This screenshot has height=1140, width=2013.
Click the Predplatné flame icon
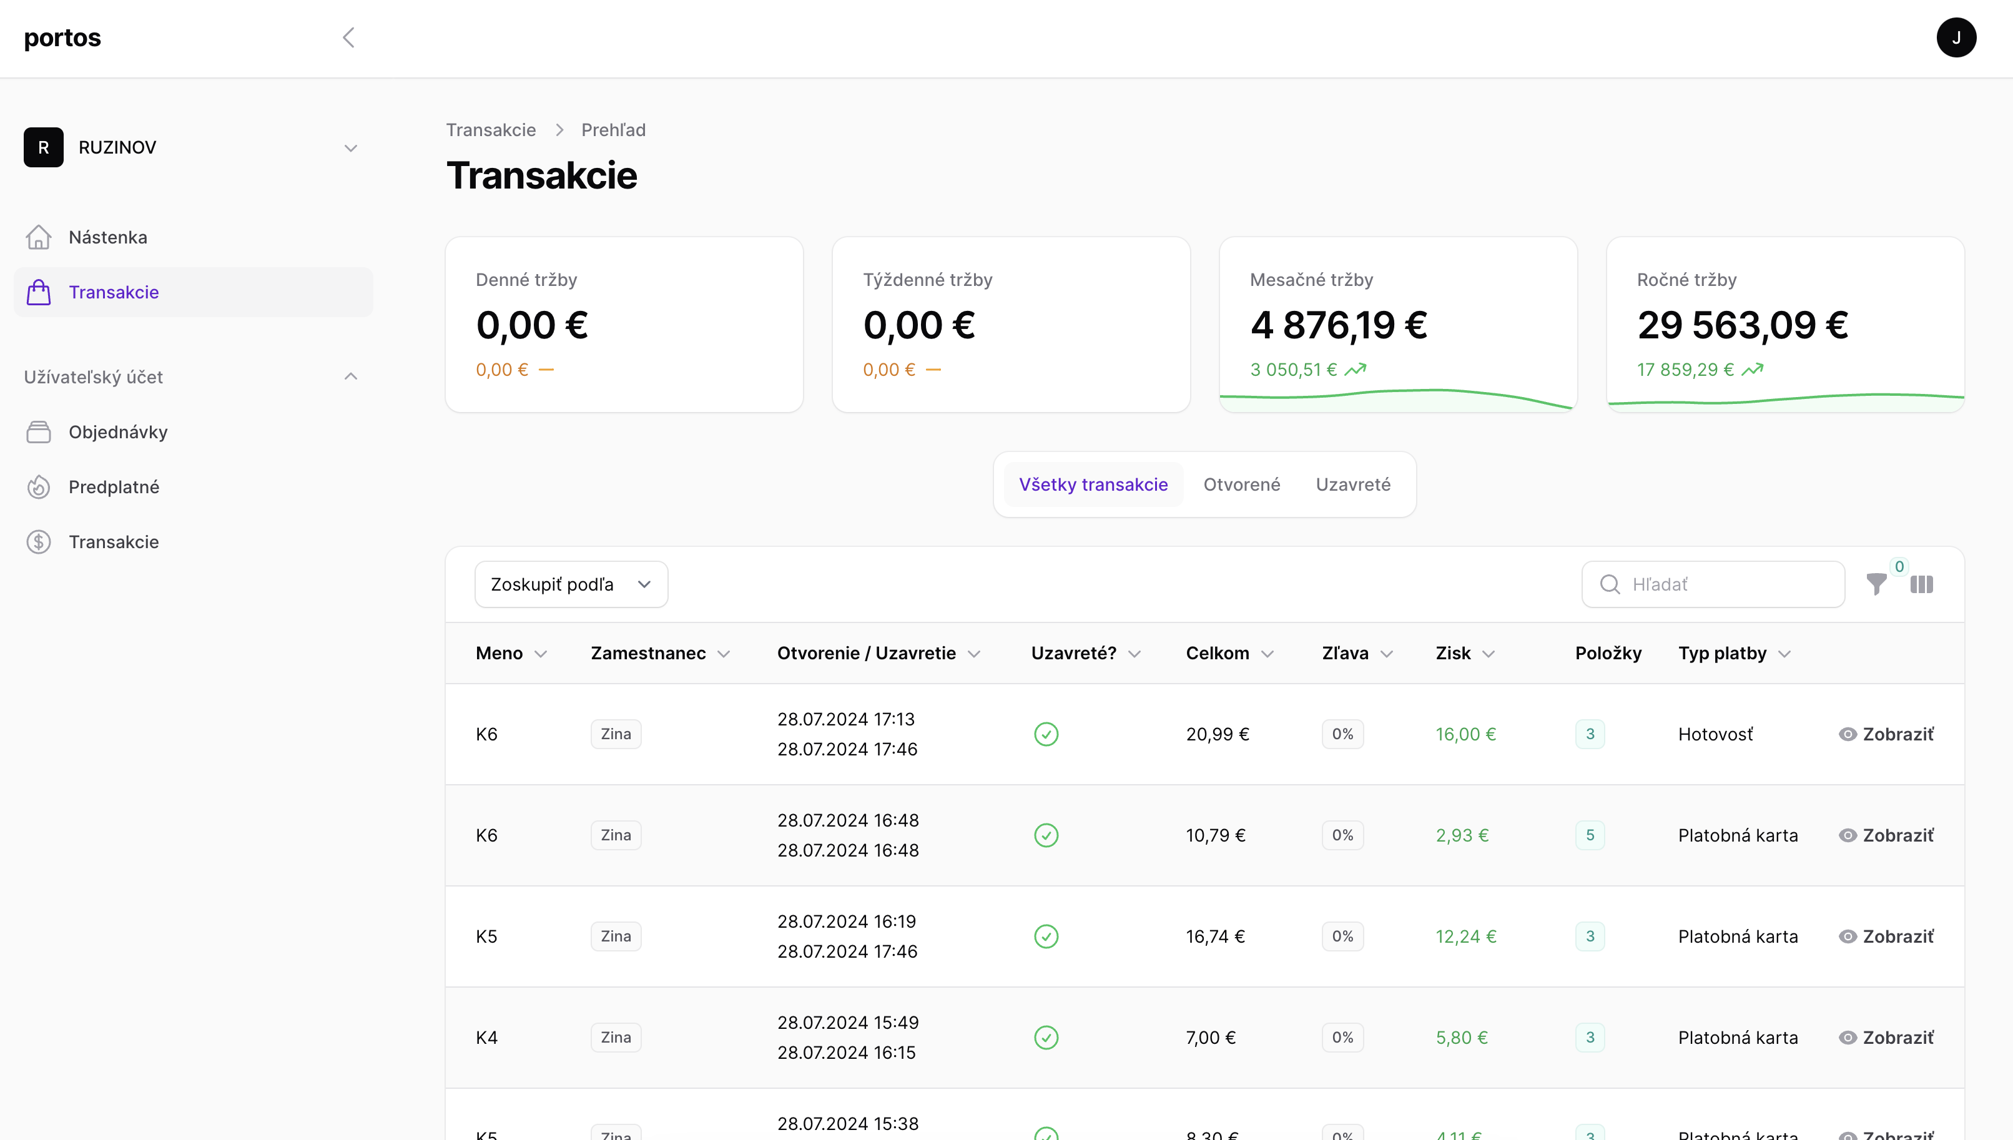pos(38,487)
